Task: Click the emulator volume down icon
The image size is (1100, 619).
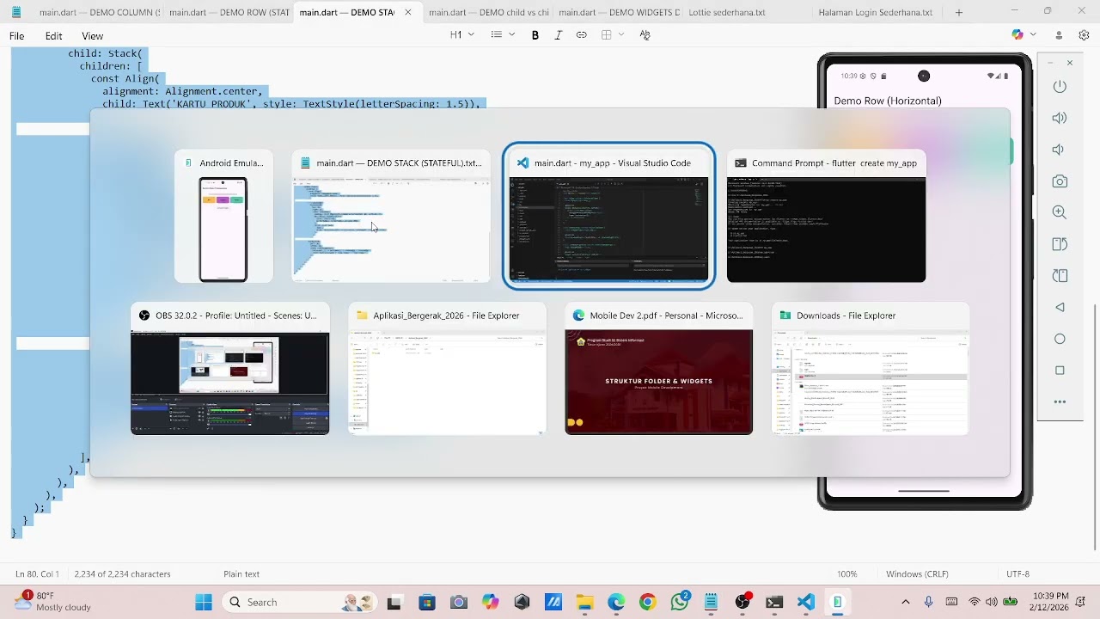Action: (1060, 150)
